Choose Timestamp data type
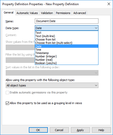The image size is (113, 135). [67, 53]
